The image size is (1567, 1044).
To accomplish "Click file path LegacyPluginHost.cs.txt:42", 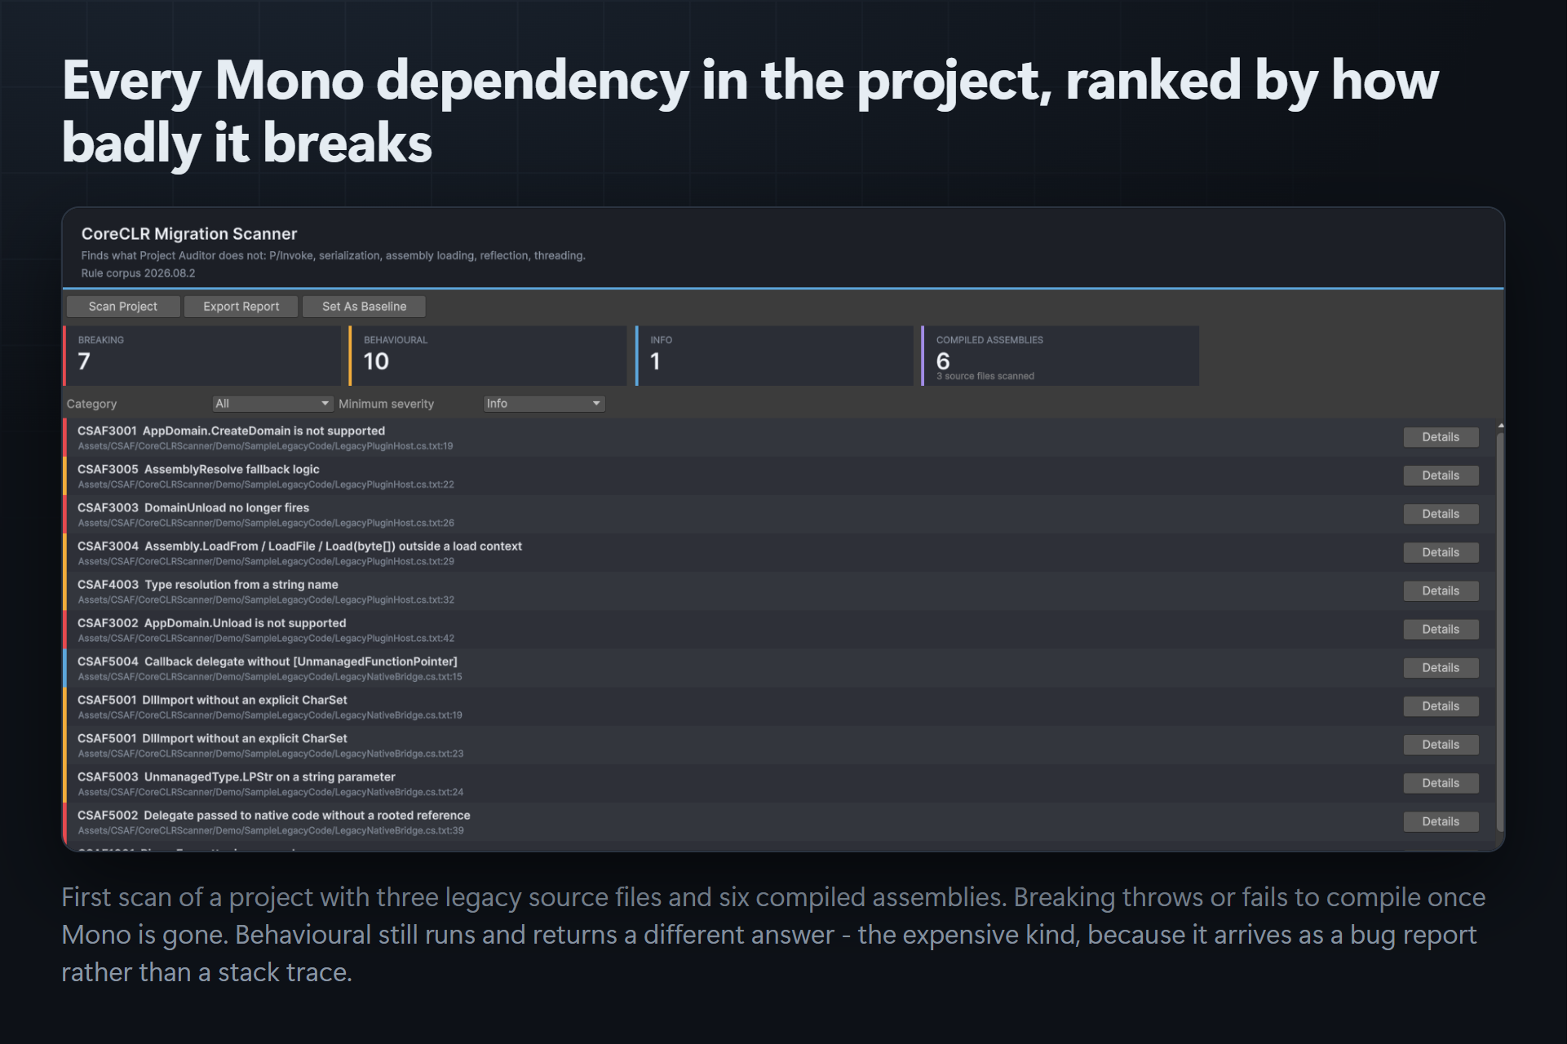I will (x=266, y=638).
